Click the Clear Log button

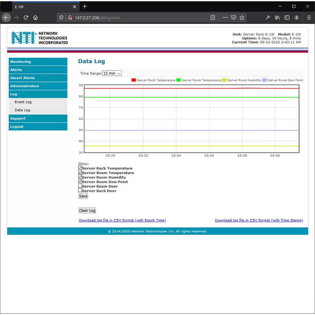[x=87, y=210]
